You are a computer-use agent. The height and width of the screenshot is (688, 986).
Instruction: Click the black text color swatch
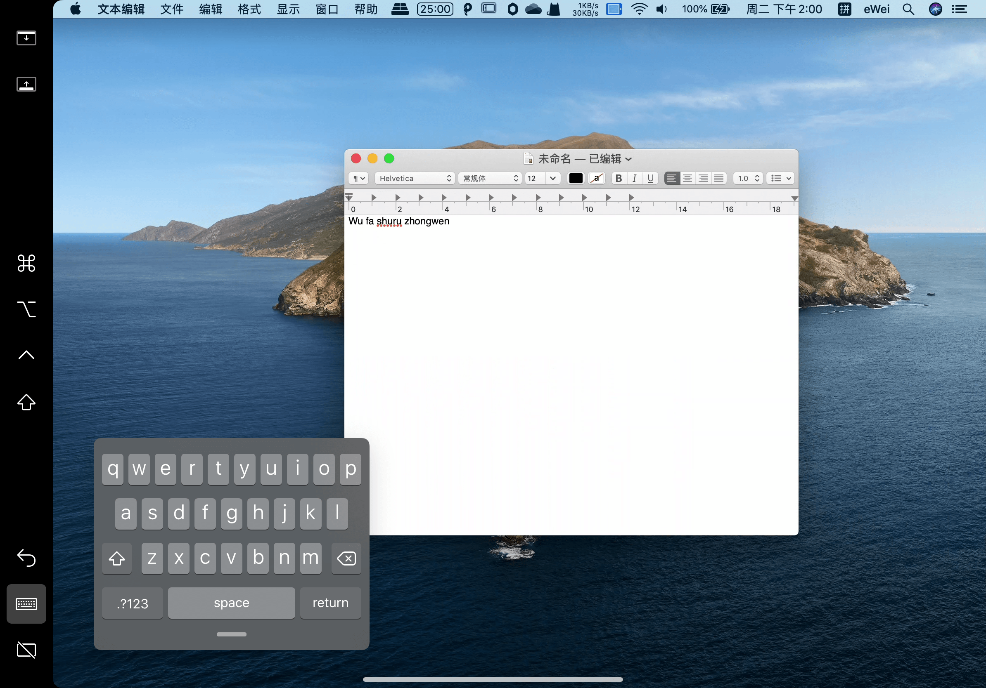coord(576,179)
